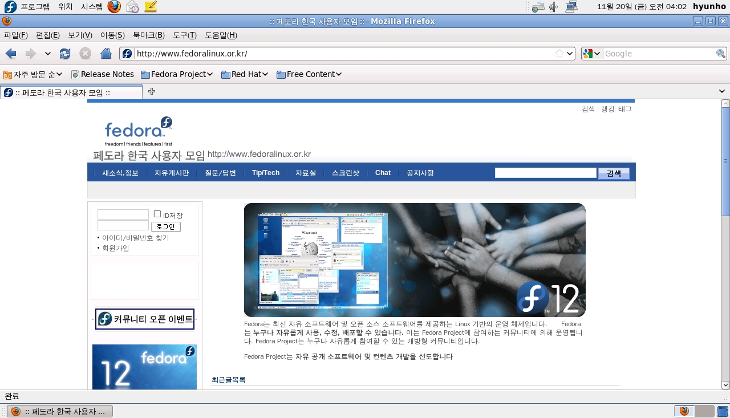Viewport: 730px width, 418px height.
Task: Select the 페도라 한국 사용자 모임 tab
Action: (71, 92)
